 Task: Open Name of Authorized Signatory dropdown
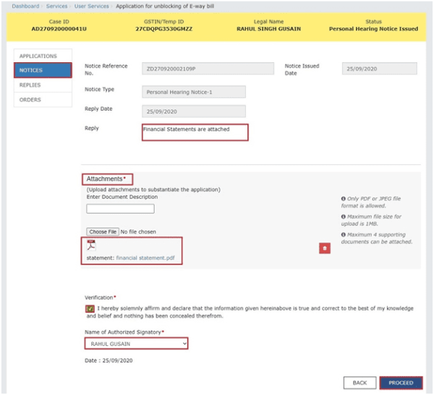[136, 344]
